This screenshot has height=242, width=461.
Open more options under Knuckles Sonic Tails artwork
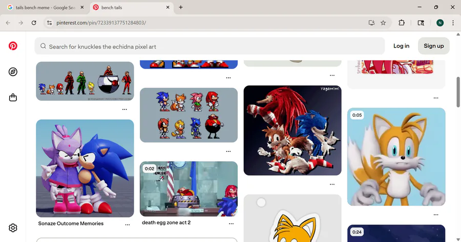click(x=332, y=184)
